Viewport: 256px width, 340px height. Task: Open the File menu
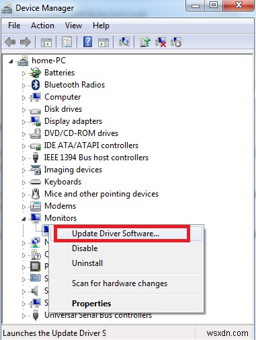[x=14, y=26]
